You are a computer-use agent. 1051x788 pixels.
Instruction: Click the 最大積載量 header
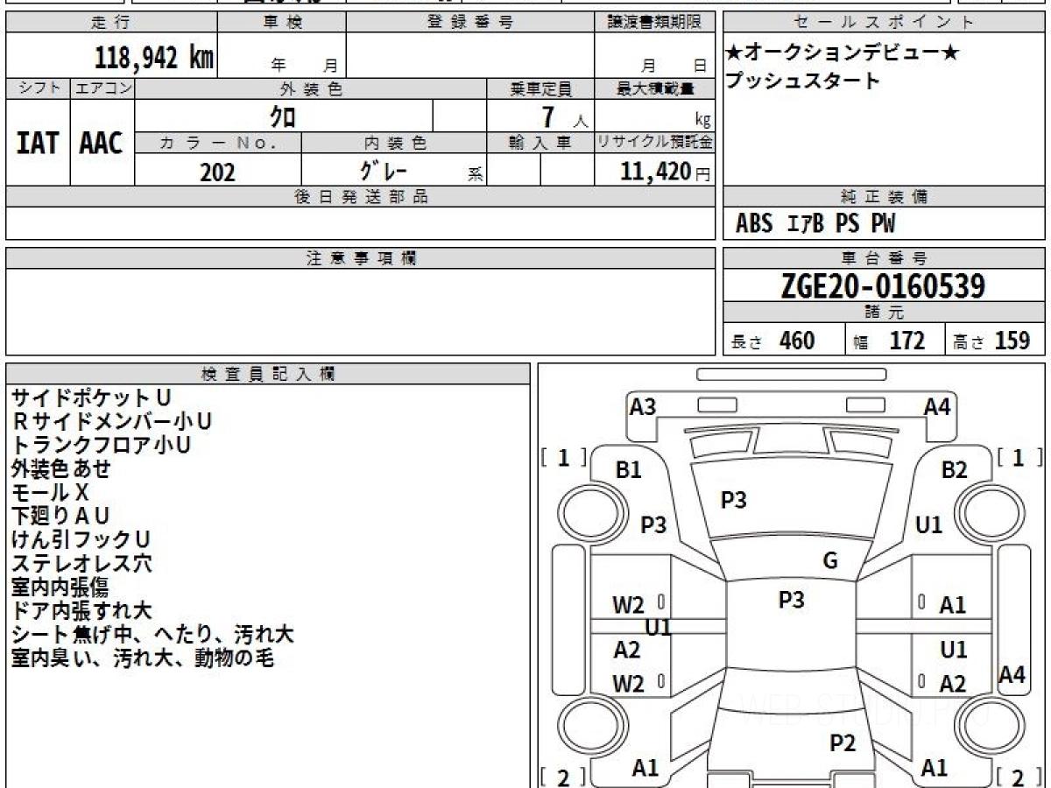coord(654,88)
